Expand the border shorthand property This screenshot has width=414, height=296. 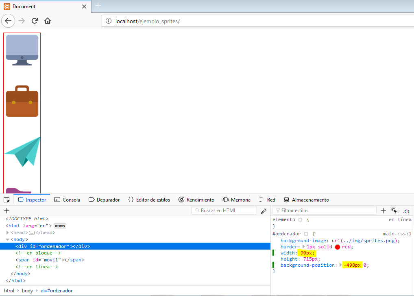coord(303,247)
